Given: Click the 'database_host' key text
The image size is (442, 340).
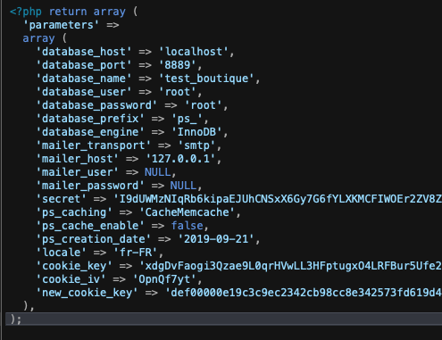Looking at the screenshot, I should (x=83, y=52).
